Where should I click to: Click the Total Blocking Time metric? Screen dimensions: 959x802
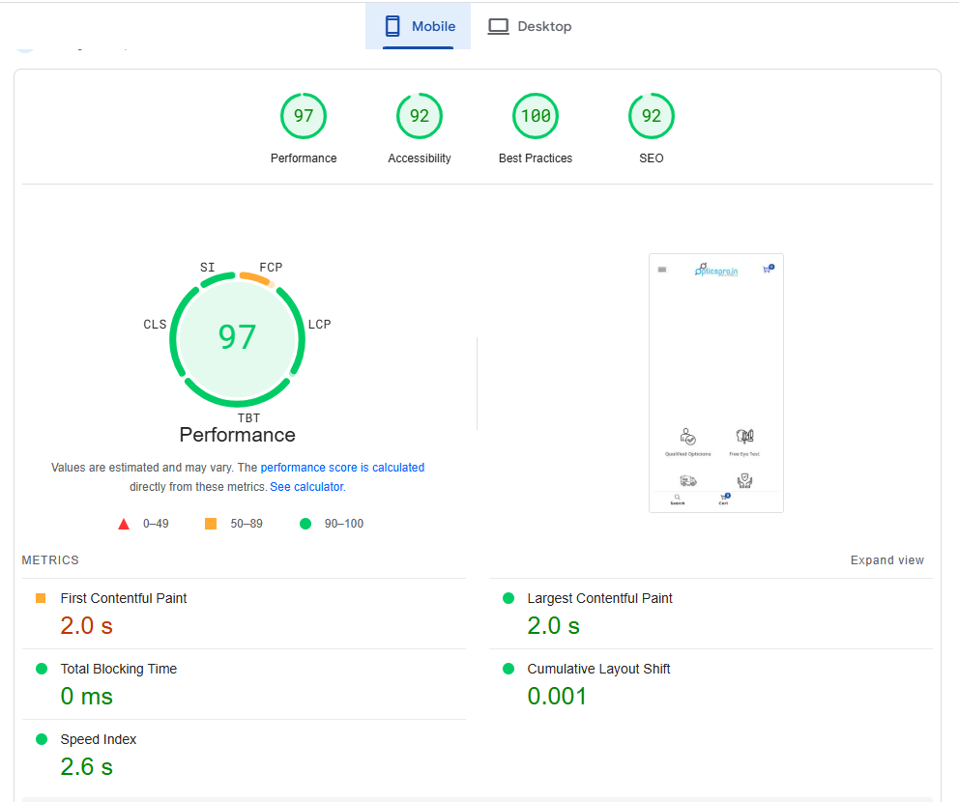[119, 669]
